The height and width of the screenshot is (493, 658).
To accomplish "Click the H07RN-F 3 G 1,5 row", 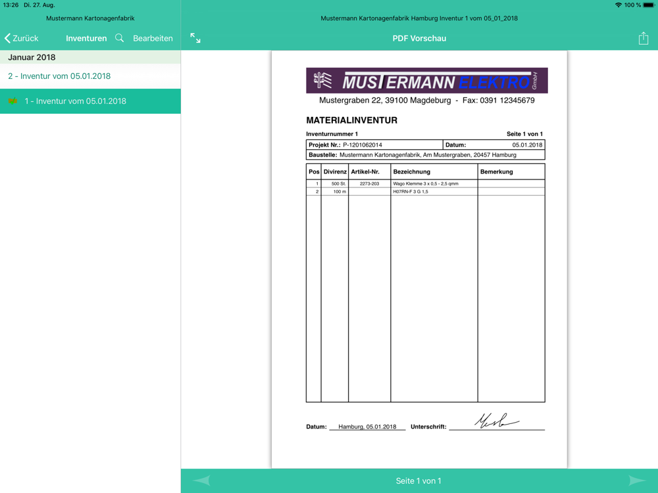I will pos(426,191).
